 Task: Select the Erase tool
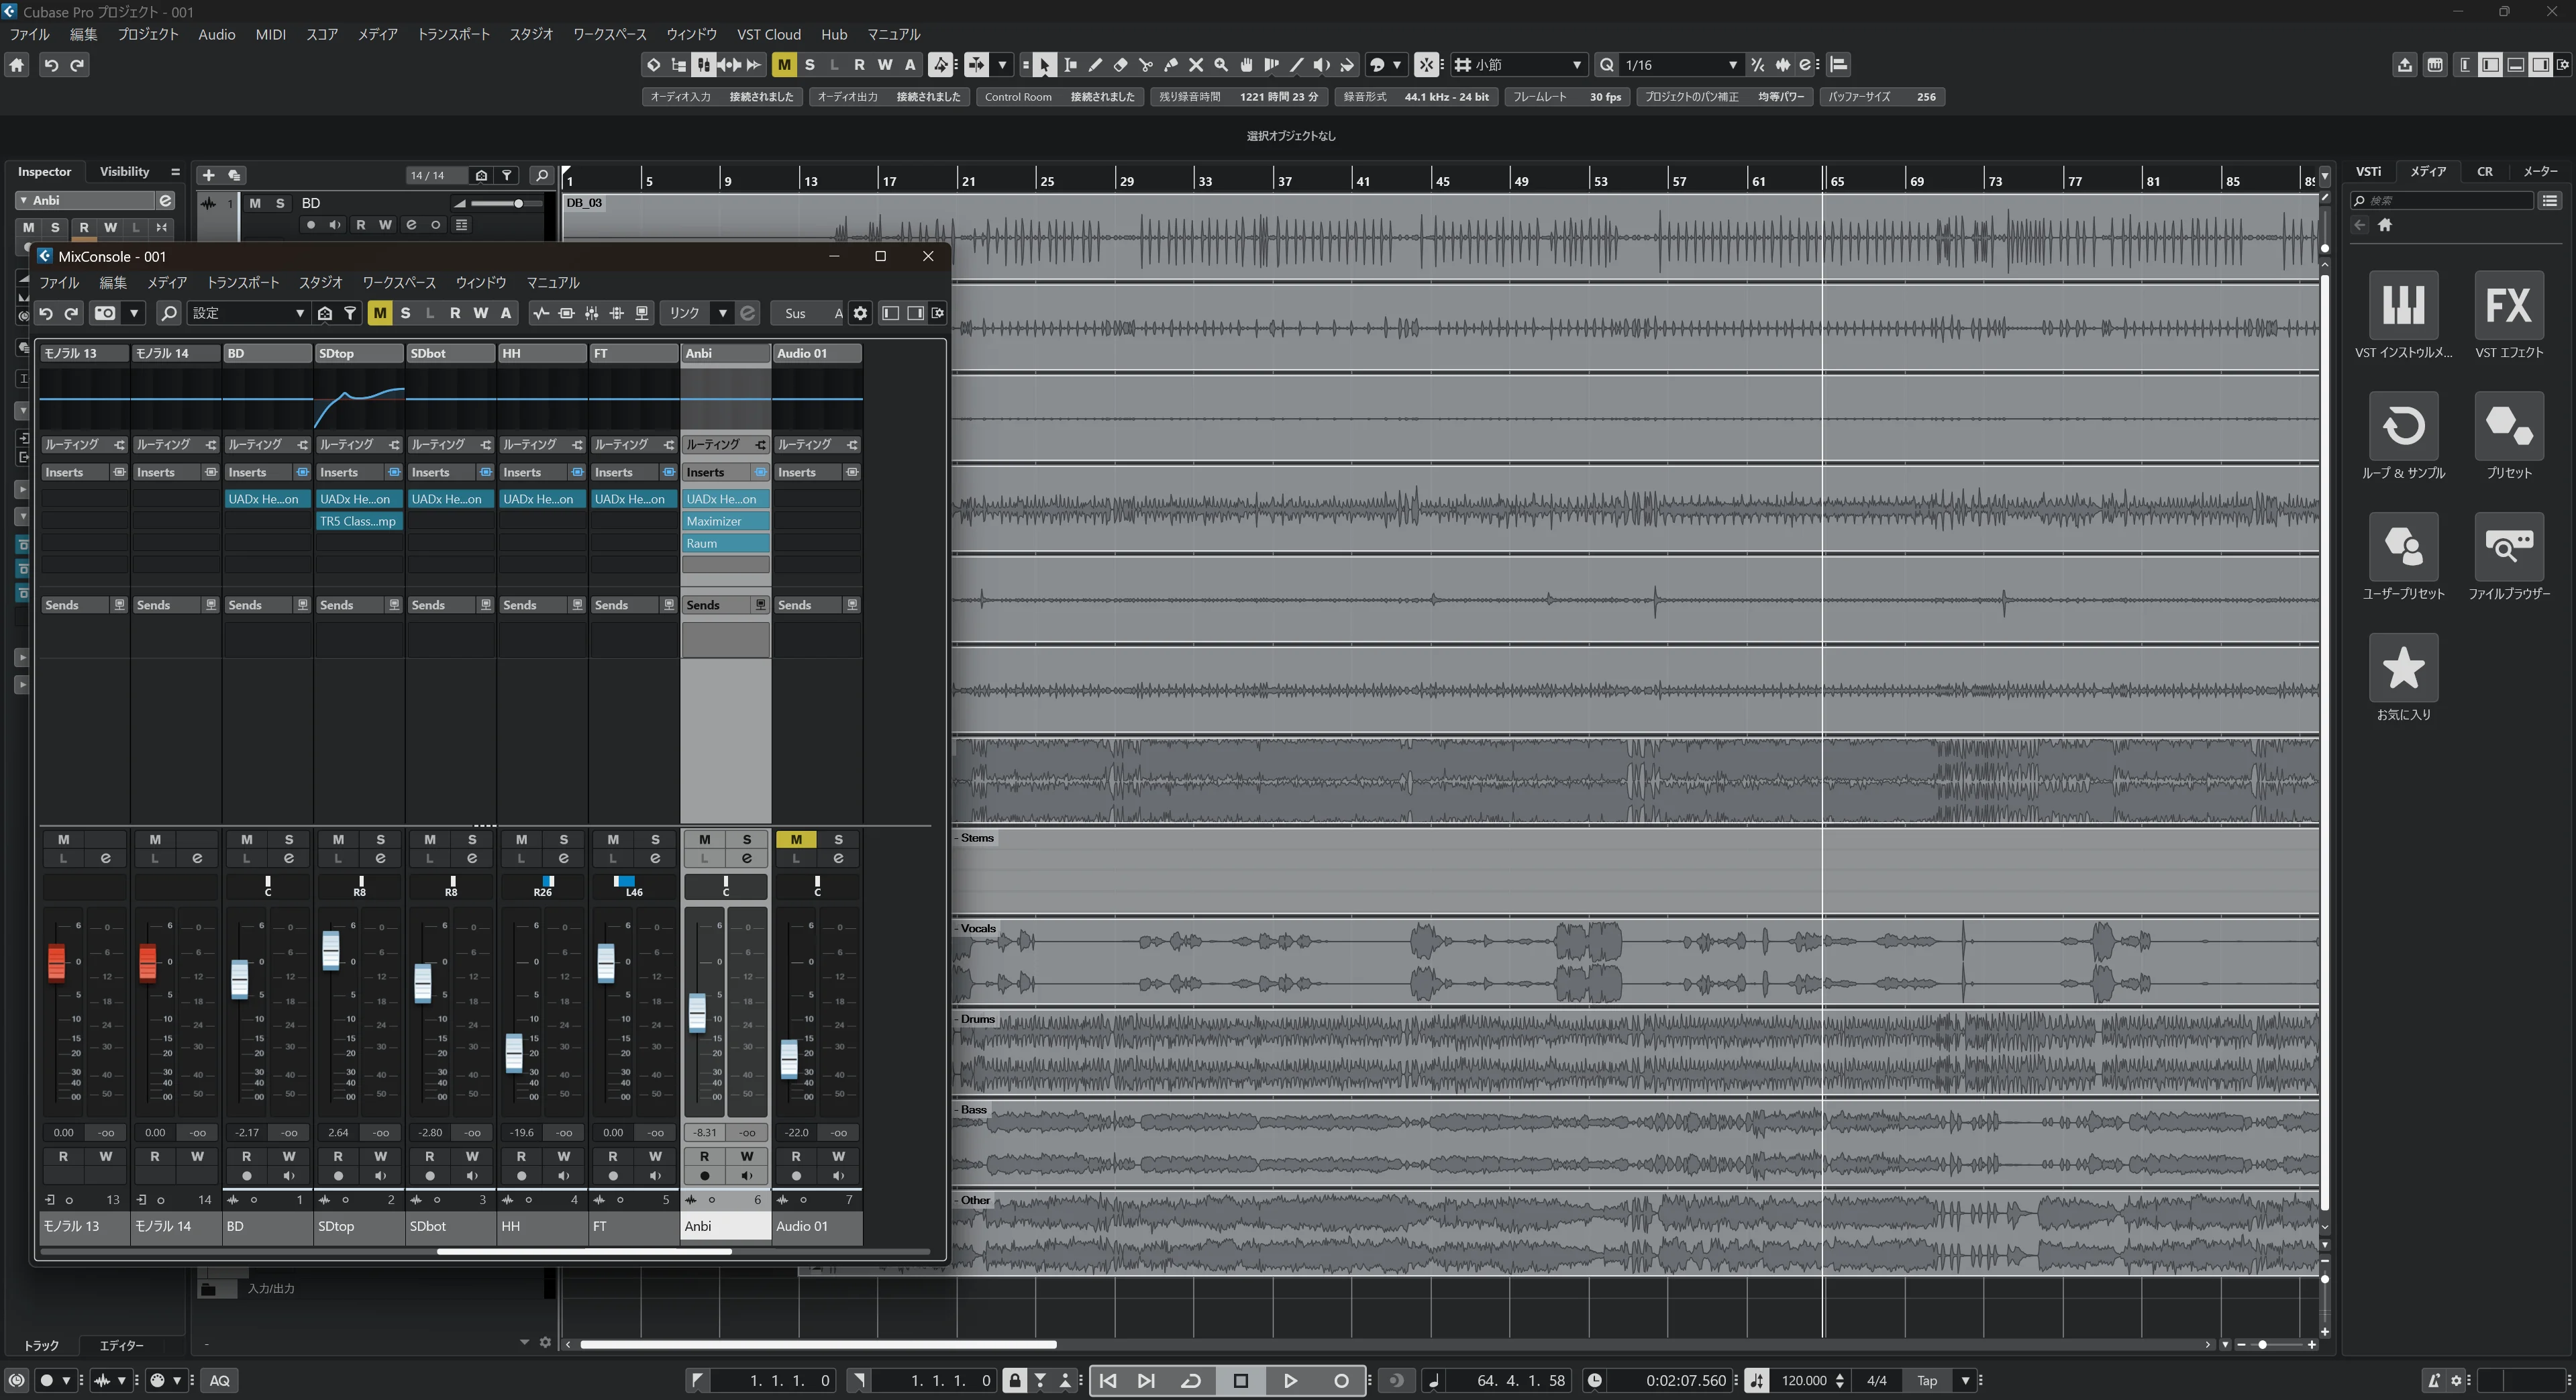coord(1121,65)
